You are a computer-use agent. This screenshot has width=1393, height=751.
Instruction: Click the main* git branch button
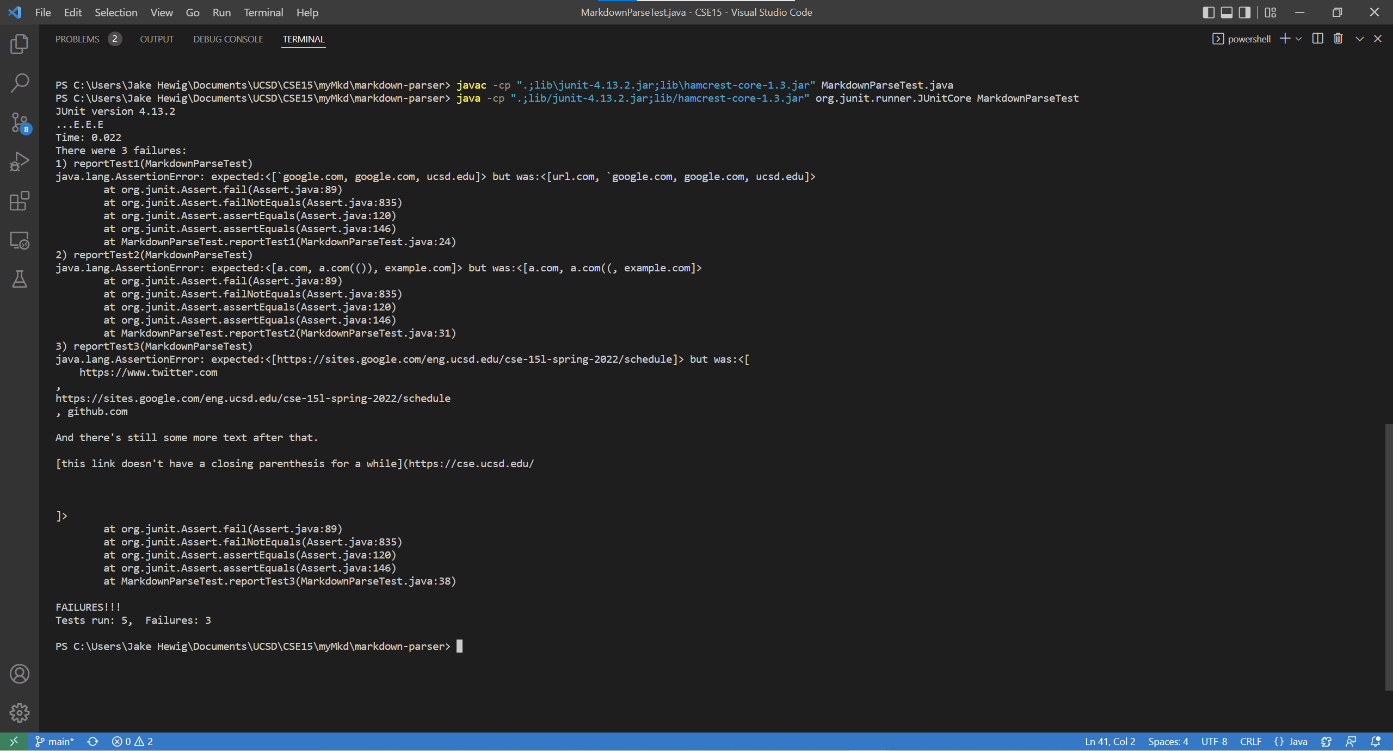click(55, 741)
